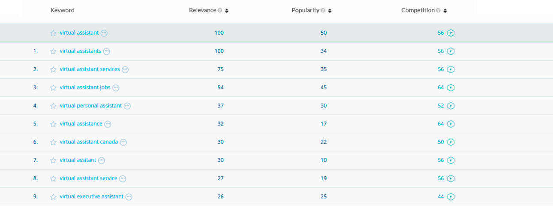Viewport: 553px width, 212px height.
Task: Click hexagon competition icon for 'virtual assistant jobs'
Action: tap(451, 88)
